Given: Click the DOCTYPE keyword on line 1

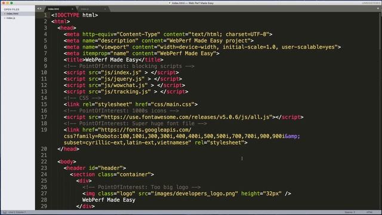Looking at the screenshot, I should click(68, 15).
